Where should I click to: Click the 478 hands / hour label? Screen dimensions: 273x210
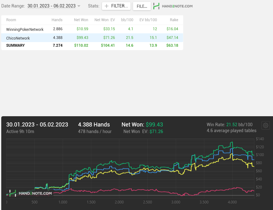95,131
